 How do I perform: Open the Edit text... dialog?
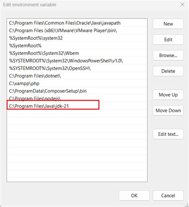[x=168, y=134]
